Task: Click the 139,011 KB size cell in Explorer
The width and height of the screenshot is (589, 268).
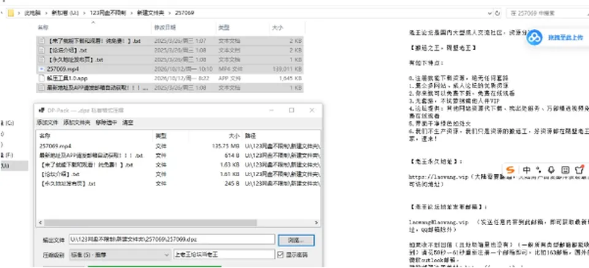Action: tap(287, 69)
